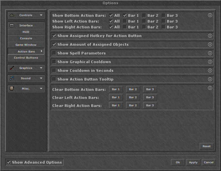Image resolution: width=221 pixels, height=171 pixels.
Task: Expand the Misc. dropdown arrow
Action: [41, 89]
